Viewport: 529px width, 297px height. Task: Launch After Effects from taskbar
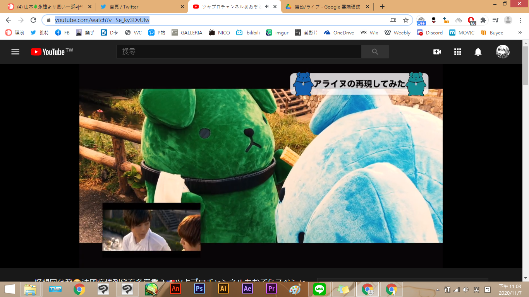click(x=247, y=289)
